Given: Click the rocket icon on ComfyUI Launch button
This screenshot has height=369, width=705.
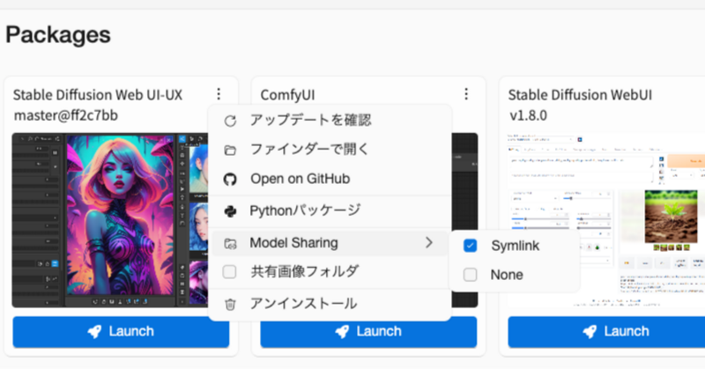Looking at the screenshot, I should click(343, 332).
